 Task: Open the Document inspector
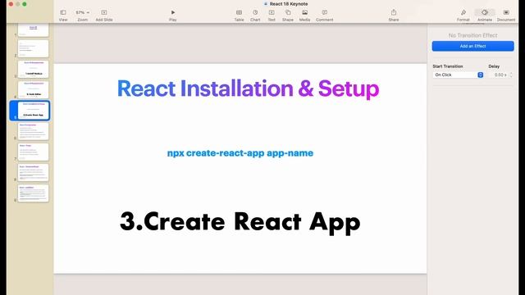(x=506, y=15)
